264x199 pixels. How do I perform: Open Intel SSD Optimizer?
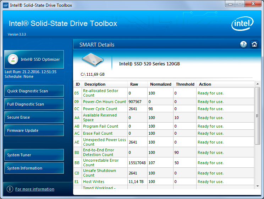(34, 59)
